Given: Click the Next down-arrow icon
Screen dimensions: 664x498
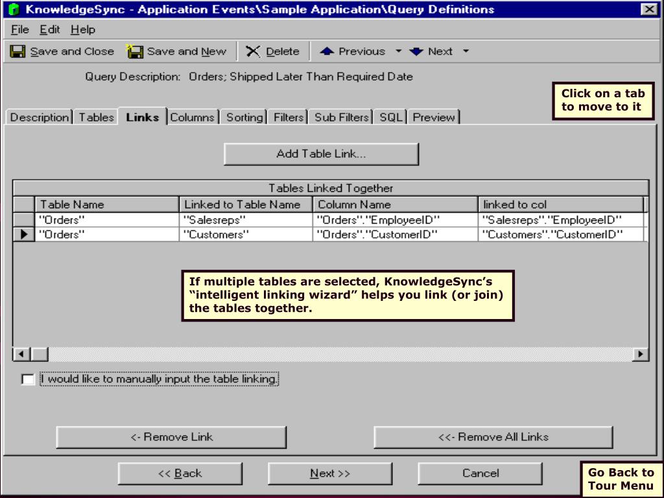Looking at the screenshot, I should coord(416,51).
